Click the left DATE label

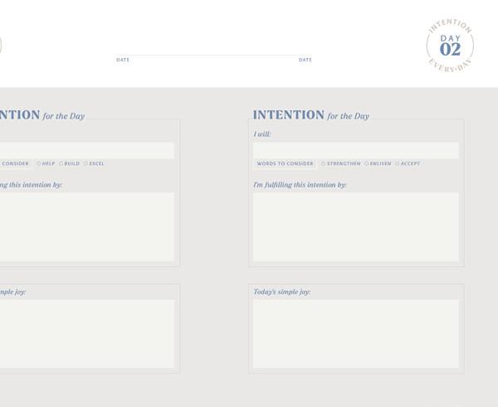click(x=123, y=60)
